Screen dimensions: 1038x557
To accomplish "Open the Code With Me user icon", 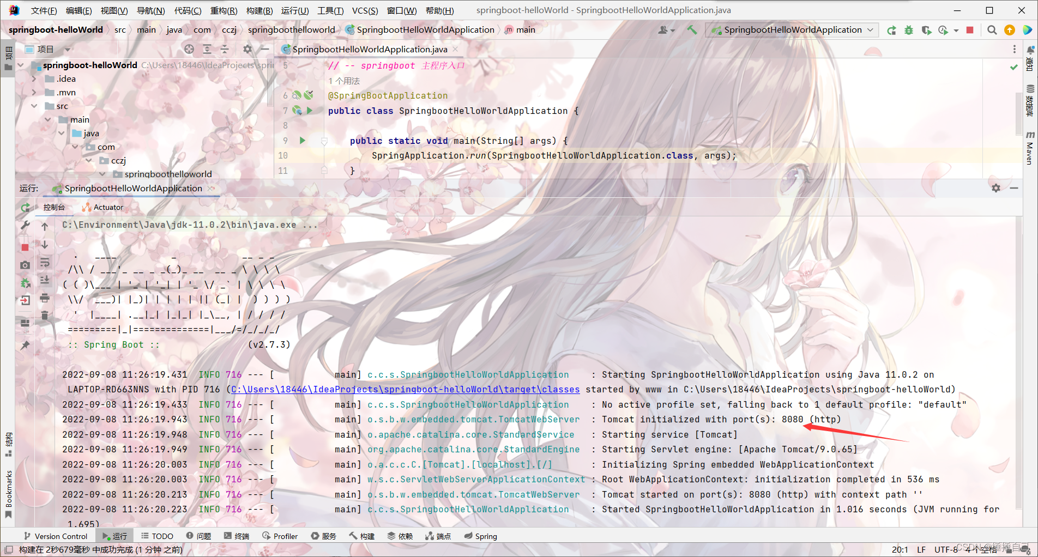I will tap(666, 31).
